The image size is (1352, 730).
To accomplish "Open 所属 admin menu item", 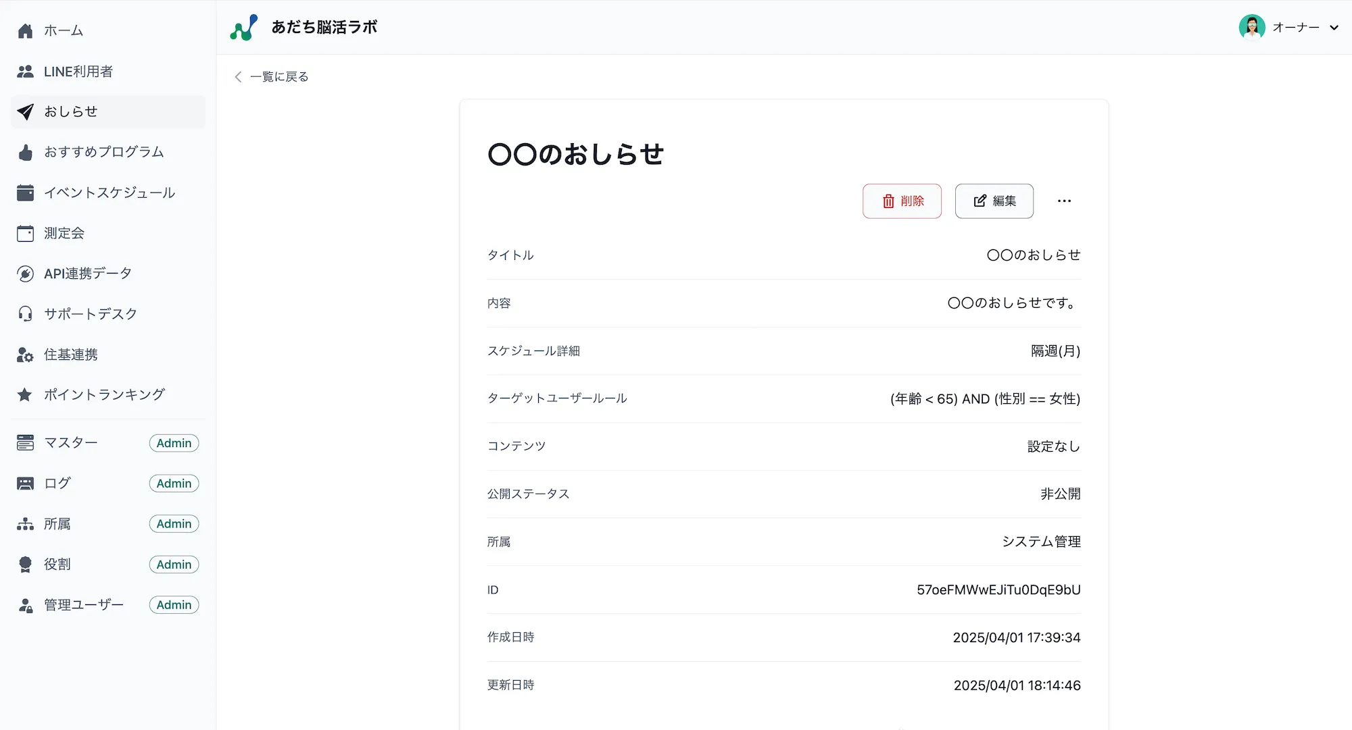I will pos(108,524).
